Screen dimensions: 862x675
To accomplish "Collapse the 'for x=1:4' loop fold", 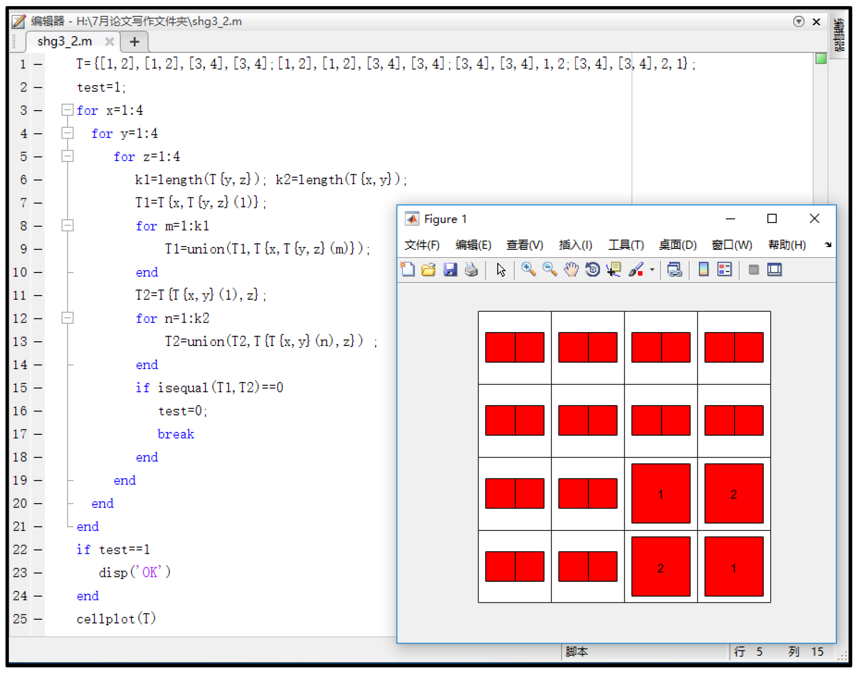I will point(67,110).
